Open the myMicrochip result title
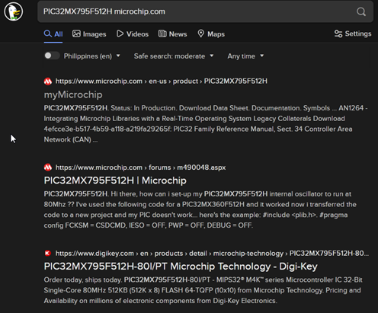378x313 pixels. 73,94
